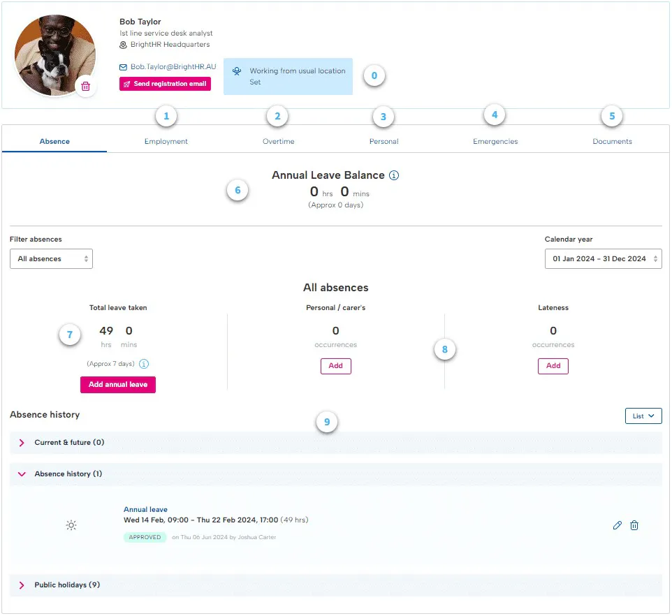Send registration email to Bob Taylor

165,84
